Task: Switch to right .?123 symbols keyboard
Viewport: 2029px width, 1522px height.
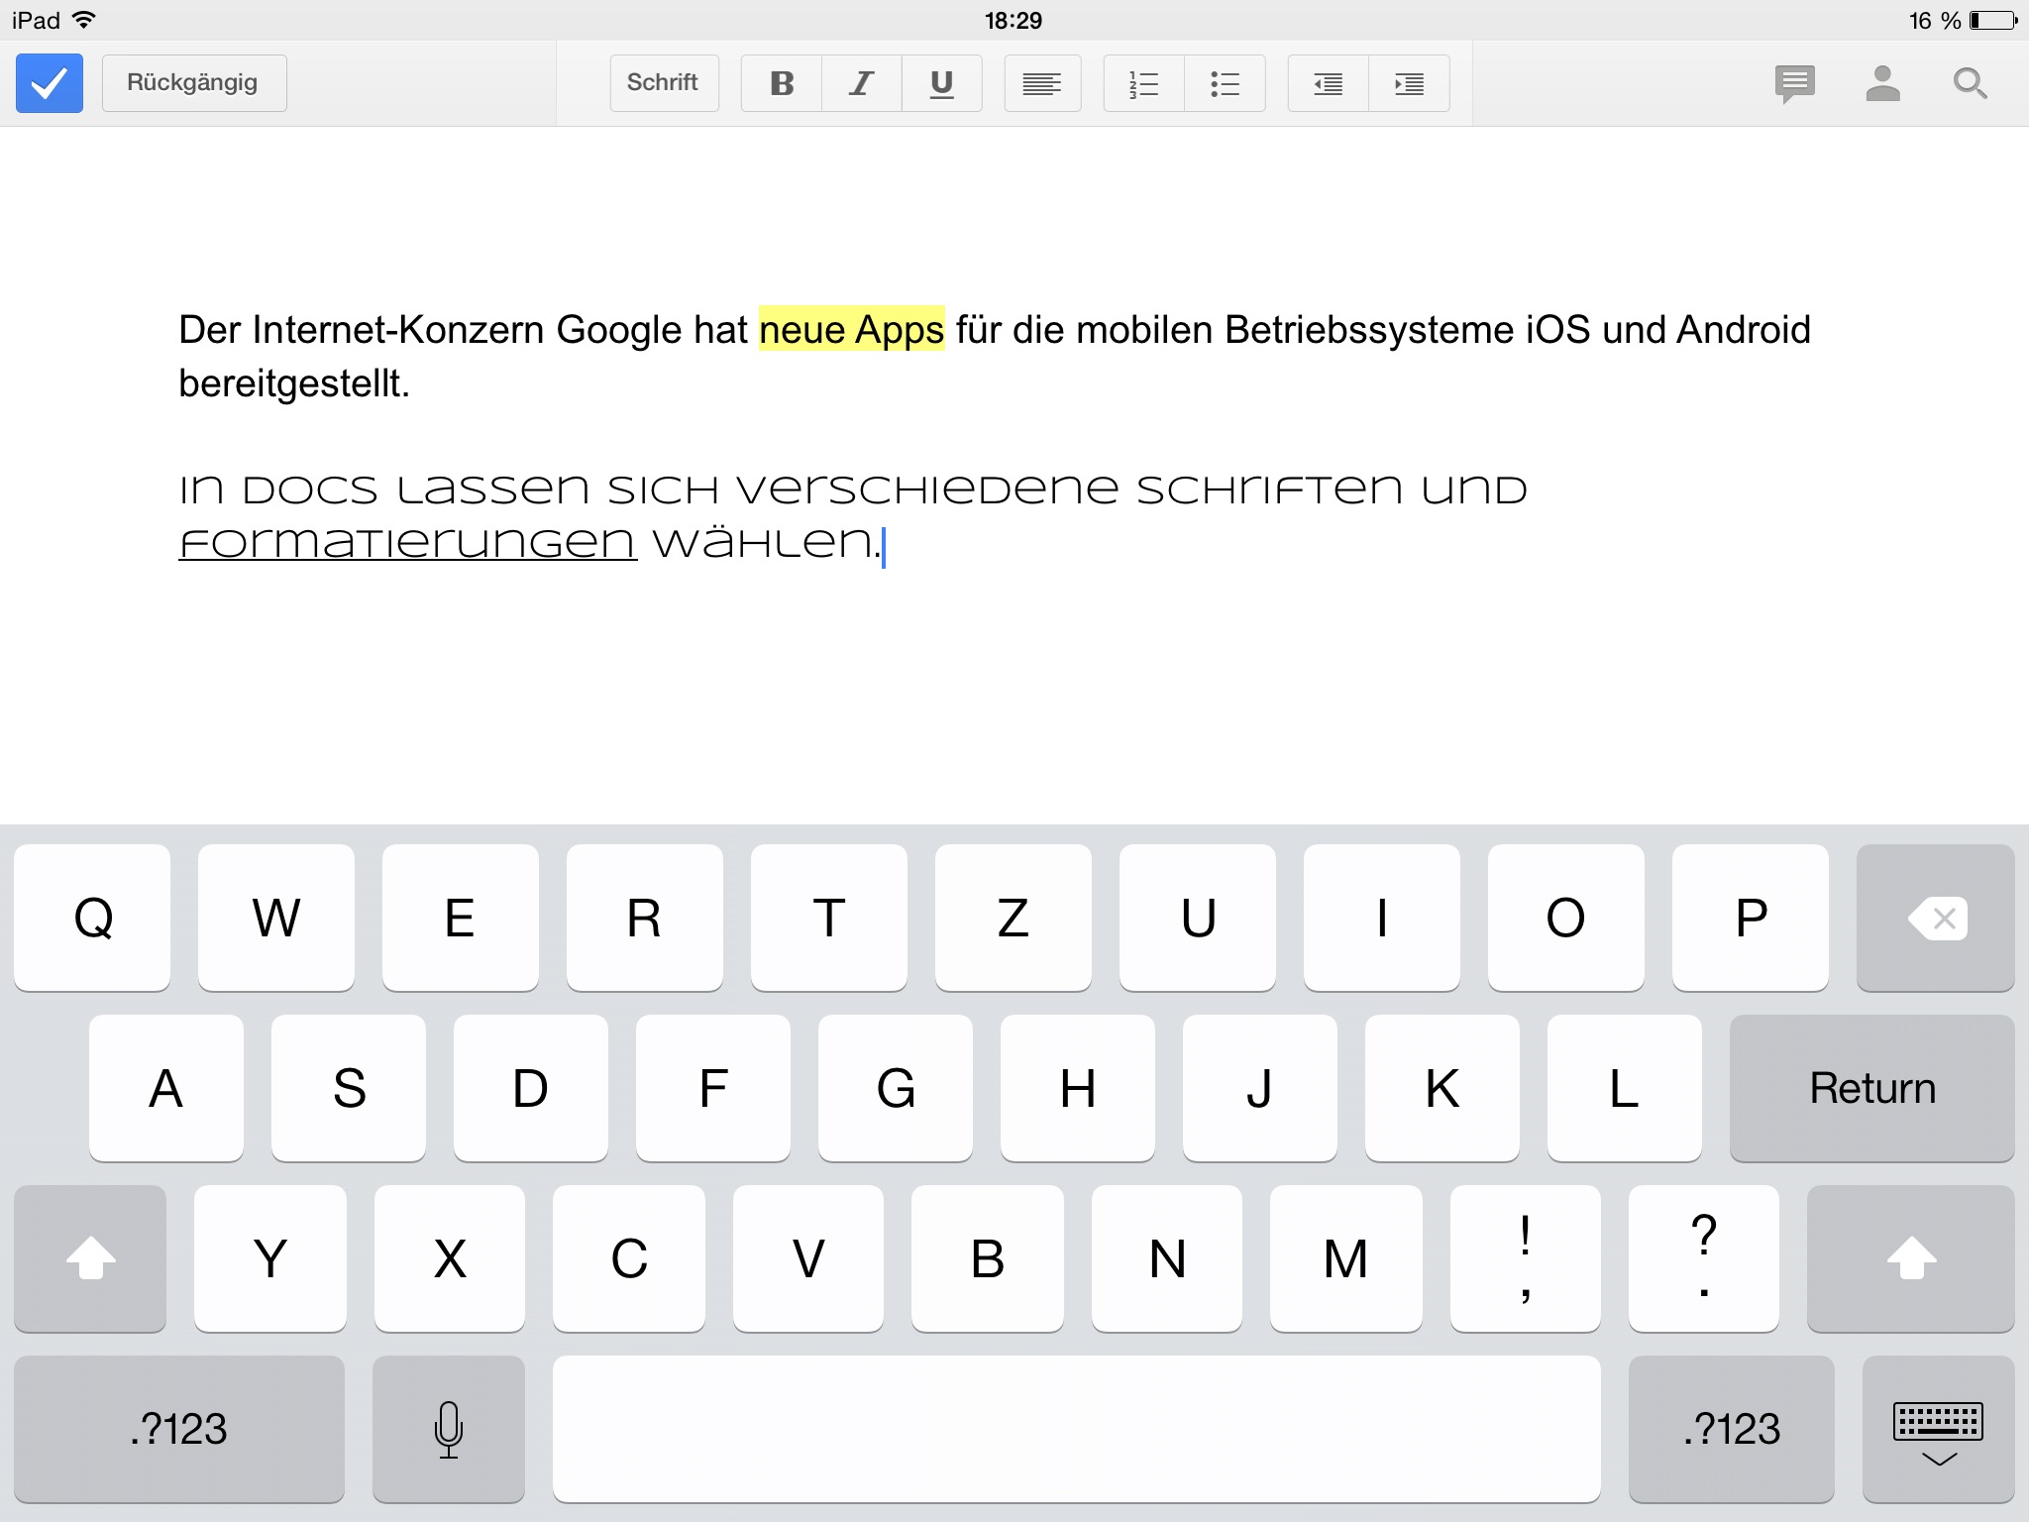Action: (1732, 1429)
